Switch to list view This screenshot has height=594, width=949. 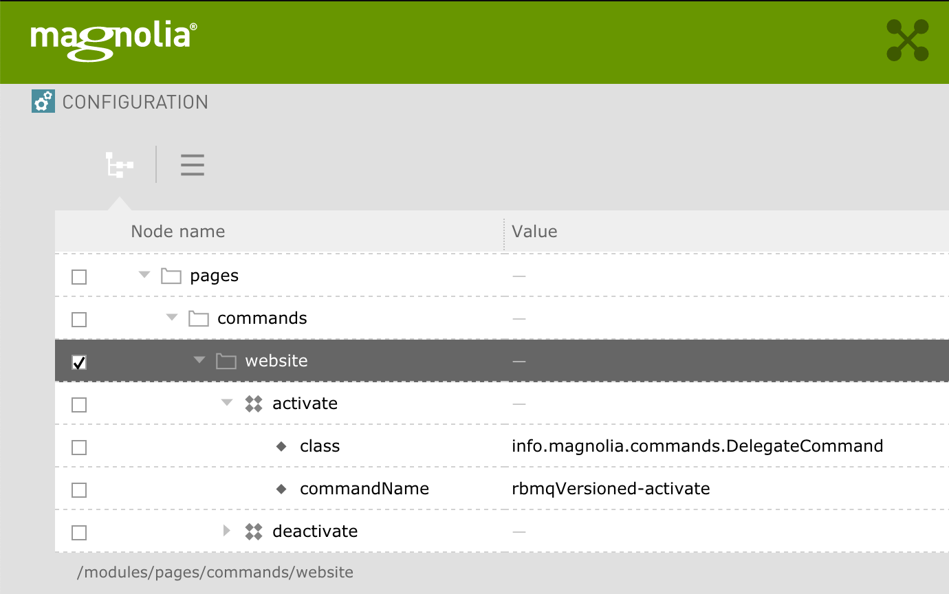pyautogui.click(x=193, y=165)
